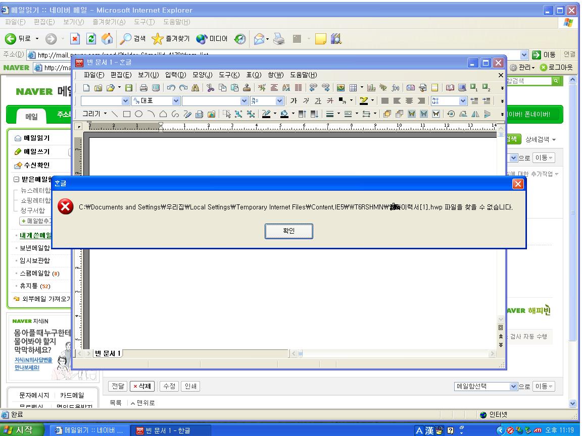
Task: Switch to 메일읽기 네이버 taskbar button
Action: point(89,430)
